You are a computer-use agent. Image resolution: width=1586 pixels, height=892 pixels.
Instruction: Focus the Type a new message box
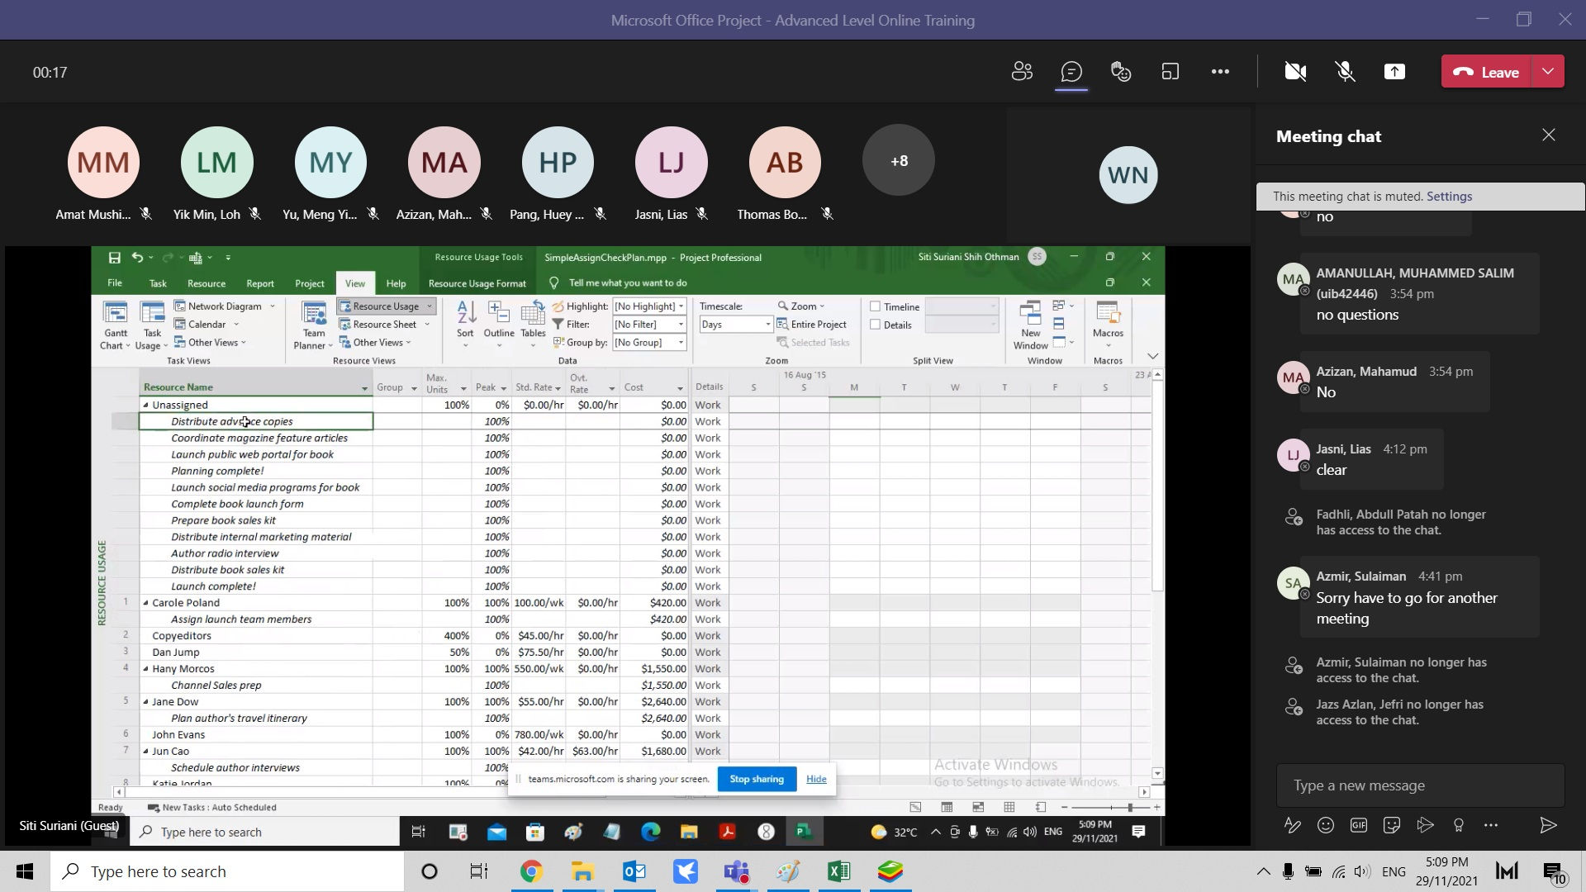(1420, 785)
